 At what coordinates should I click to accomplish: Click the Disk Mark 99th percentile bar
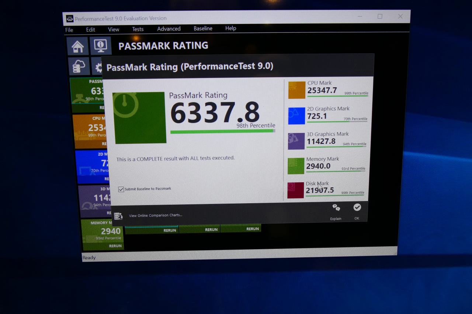[335, 195]
